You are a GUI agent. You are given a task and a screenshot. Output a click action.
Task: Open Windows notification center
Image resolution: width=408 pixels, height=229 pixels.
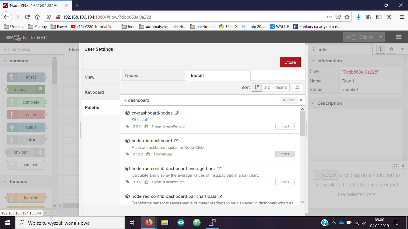(x=397, y=223)
